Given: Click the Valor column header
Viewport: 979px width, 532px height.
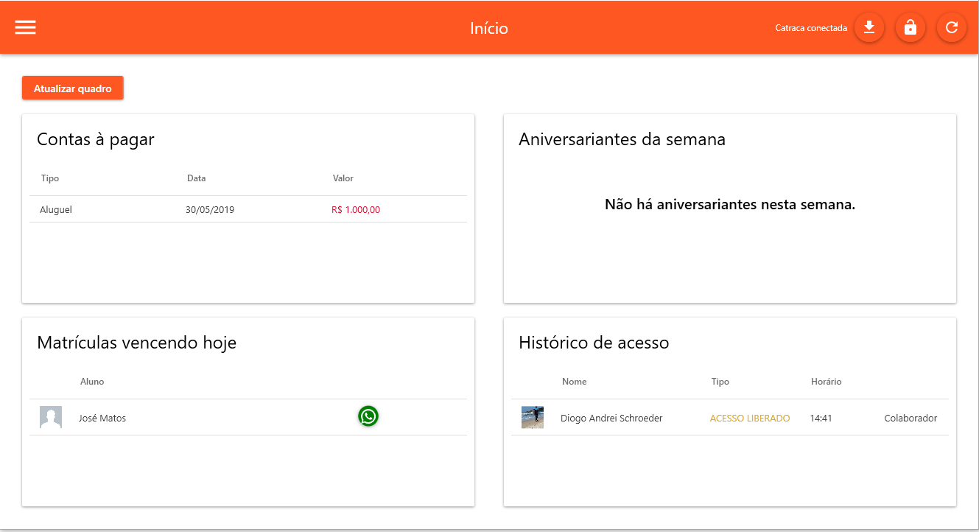Looking at the screenshot, I should tap(343, 178).
